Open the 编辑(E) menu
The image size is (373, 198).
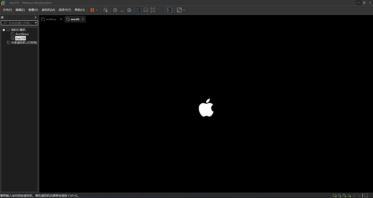click(x=20, y=10)
